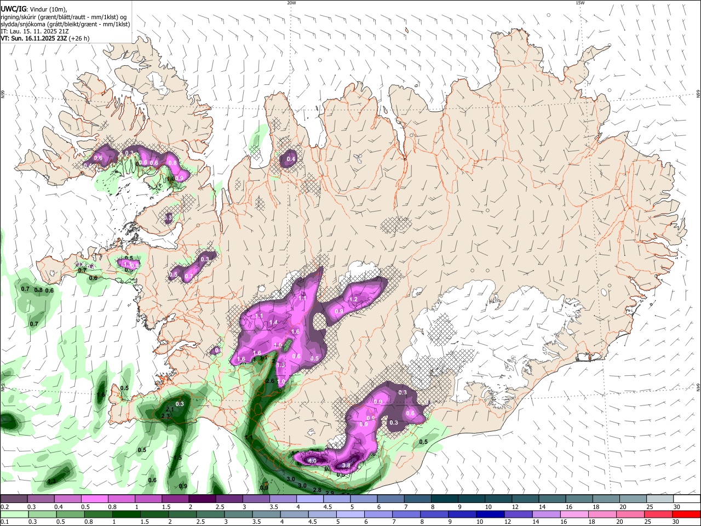Image resolution: width=701 pixels, height=526 pixels.
Task: Click the 4.0 snowfall value on the south coast
Action: tap(312, 461)
